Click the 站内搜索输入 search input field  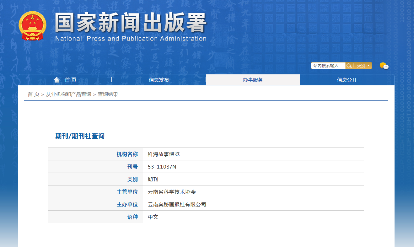(x=327, y=66)
